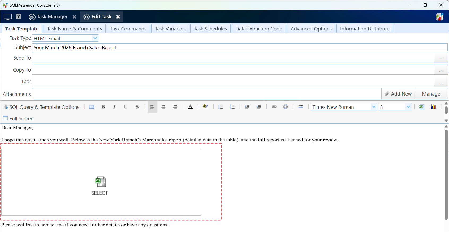The height and width of the screenshot is (232, 449).
Task: Toggle center alignment
Action: 163,107
